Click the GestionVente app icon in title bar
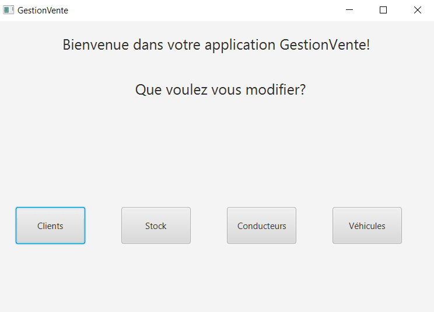 tap(9, 10)
